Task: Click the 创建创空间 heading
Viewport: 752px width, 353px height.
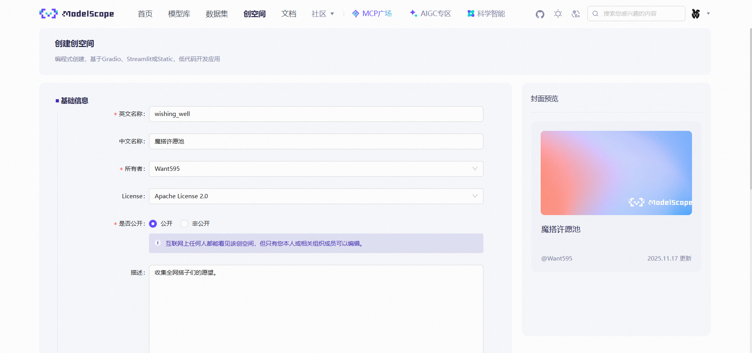Action: [74, 43]
